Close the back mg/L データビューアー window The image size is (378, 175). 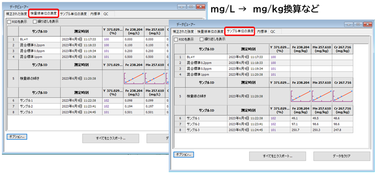point(200,7)
